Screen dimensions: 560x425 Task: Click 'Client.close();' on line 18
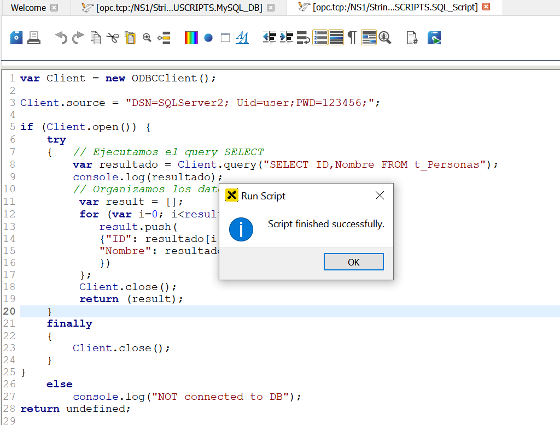coord(128,287)
